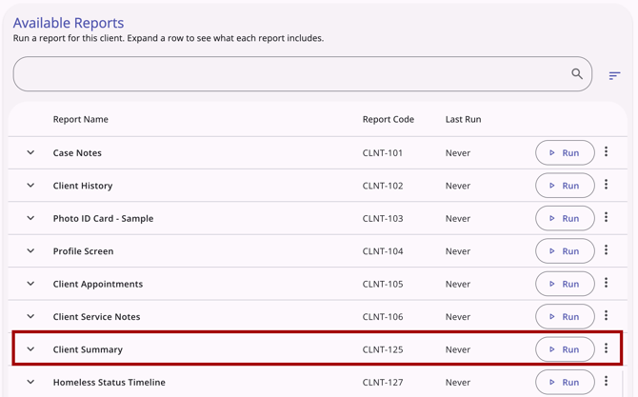This screenshot has height=397, width=638.
Task: Click report code CLNT-106
Action: click(x=383, y=317)
